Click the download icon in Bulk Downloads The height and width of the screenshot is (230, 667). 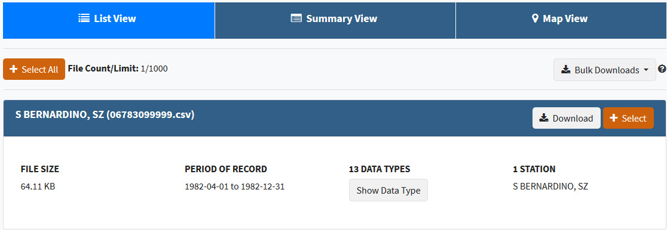(x=565, y=70)
